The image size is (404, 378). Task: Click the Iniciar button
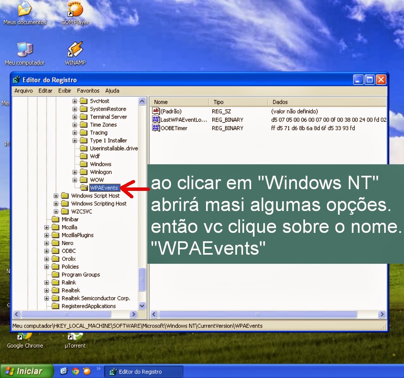pyautogui.click(x=27, y=371)
